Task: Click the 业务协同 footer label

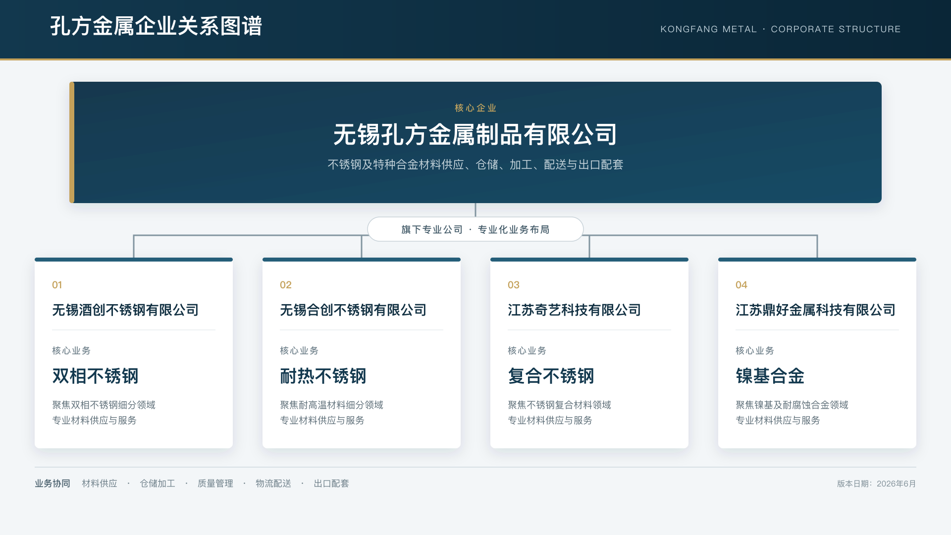Action: pyautogui.click(x=53, y=483)
